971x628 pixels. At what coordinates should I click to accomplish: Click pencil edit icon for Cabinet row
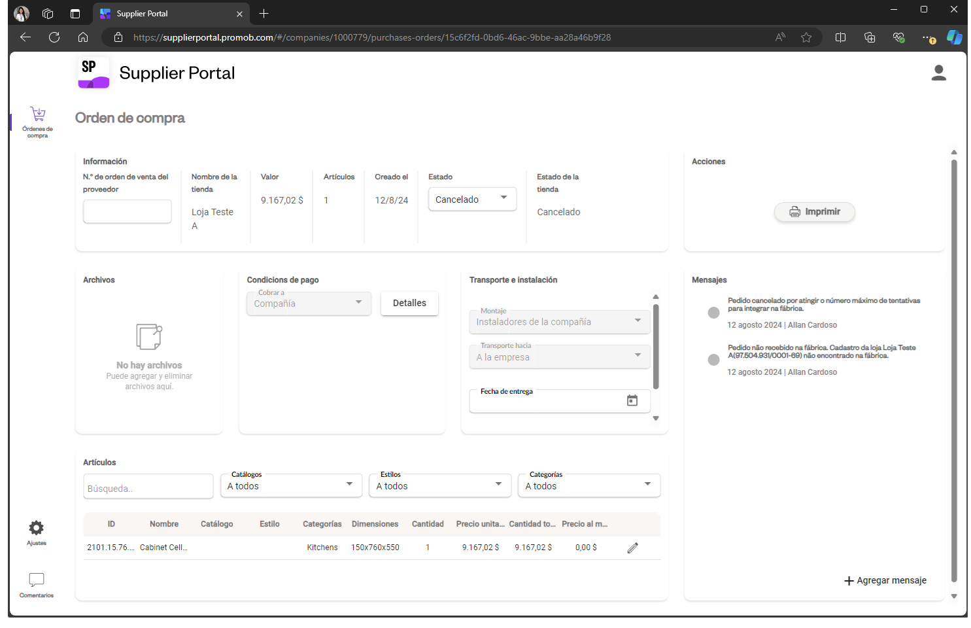pyautogui.click(x=632, y=548)
